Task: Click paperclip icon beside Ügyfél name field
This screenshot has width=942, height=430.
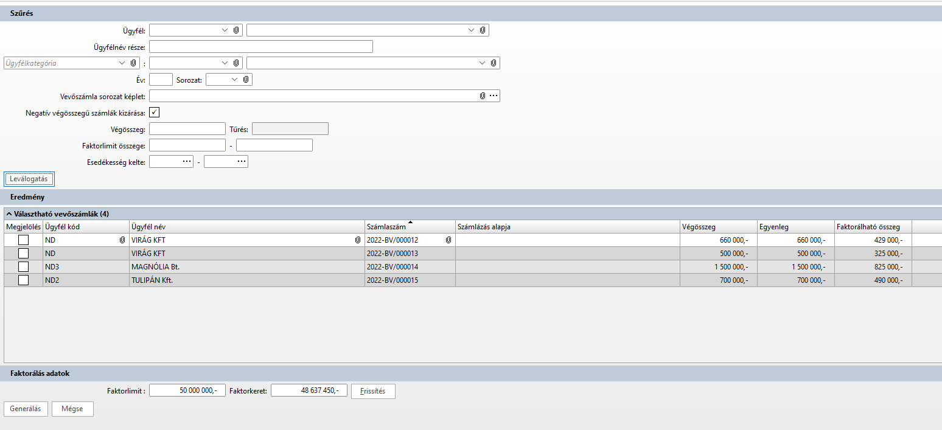Action: point(483,30)
